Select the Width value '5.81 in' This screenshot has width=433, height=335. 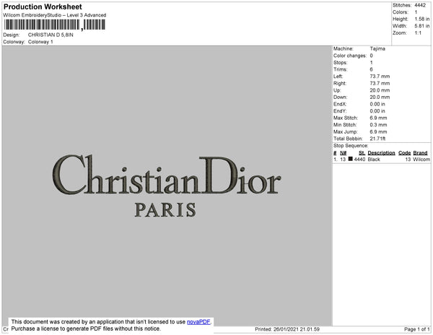421,26
